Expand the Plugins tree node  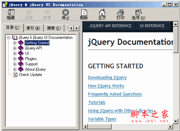click(15, 59)
